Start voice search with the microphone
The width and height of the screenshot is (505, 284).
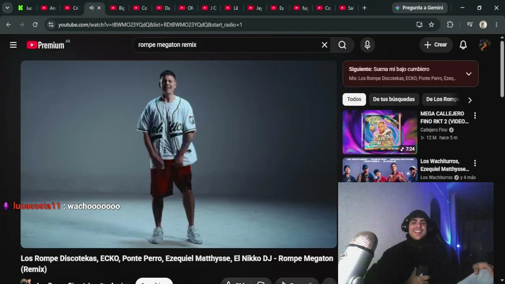point(367,45)
